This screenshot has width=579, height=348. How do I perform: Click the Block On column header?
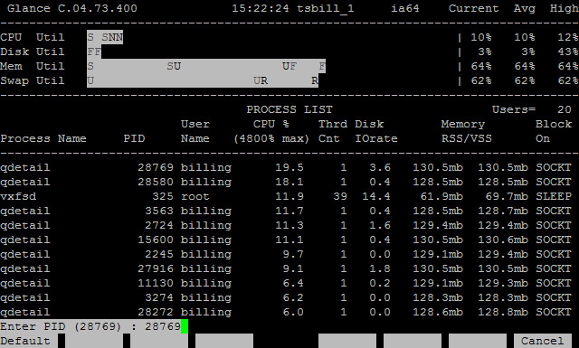click(554, 131)
